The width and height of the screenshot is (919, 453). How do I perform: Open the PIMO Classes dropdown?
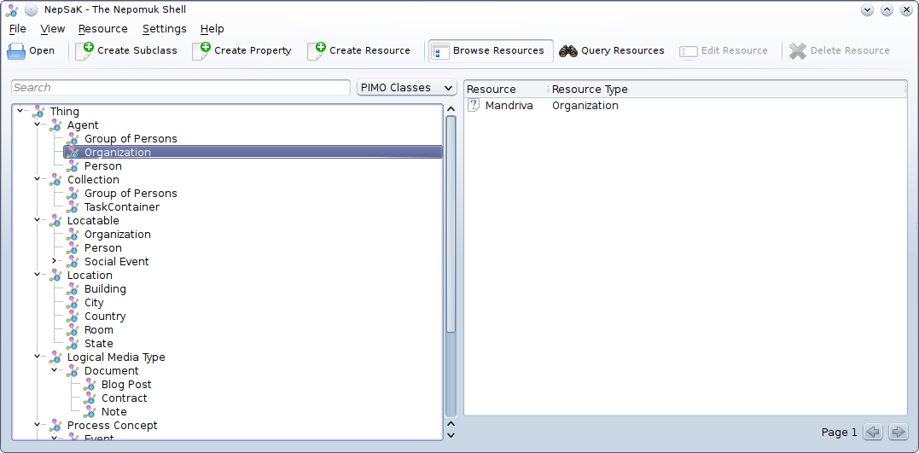click(x=407, y=87)
